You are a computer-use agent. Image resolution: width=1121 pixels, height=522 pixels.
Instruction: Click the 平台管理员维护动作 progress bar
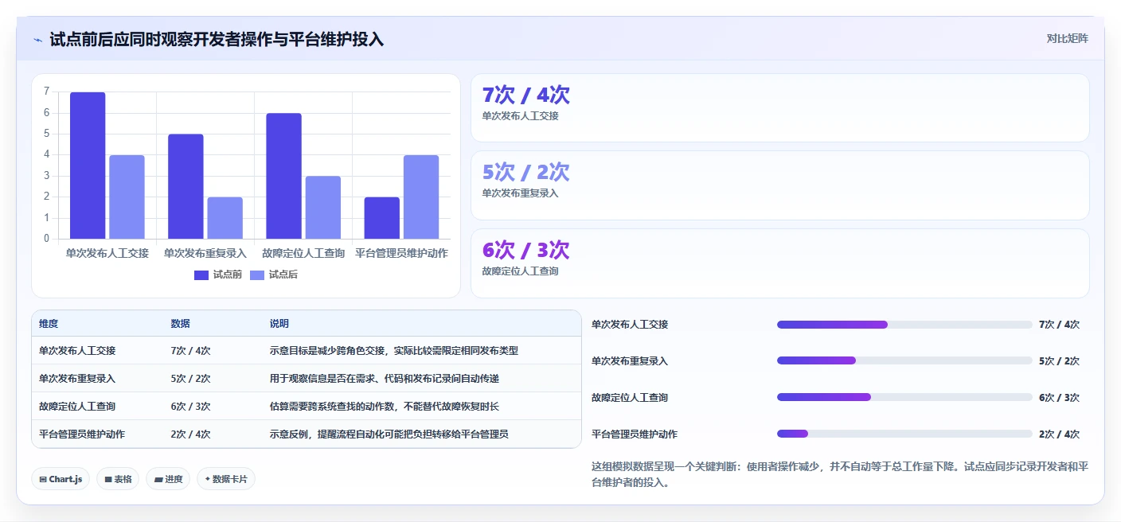pos(904,434)
